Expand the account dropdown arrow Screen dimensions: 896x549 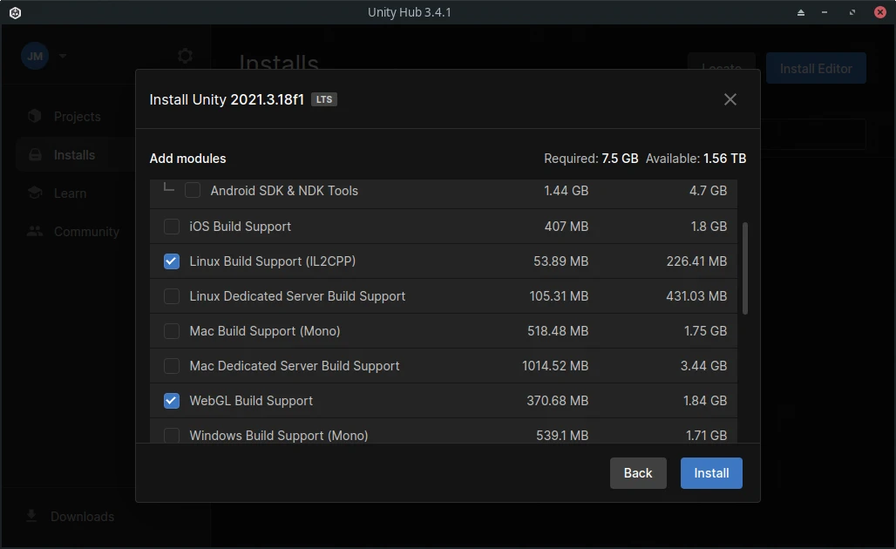coord(63,56)
